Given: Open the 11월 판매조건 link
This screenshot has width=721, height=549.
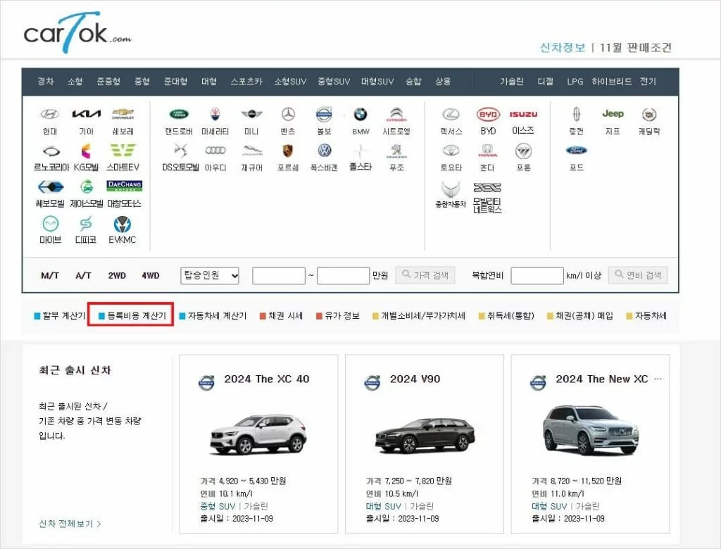Looking at the screenshot, I should pyautogui.click(x=636, y=47).
